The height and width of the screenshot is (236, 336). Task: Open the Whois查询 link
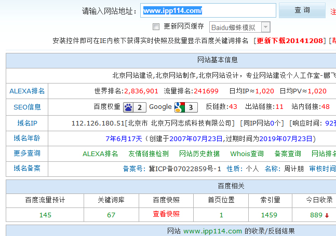tap(247, 154)
